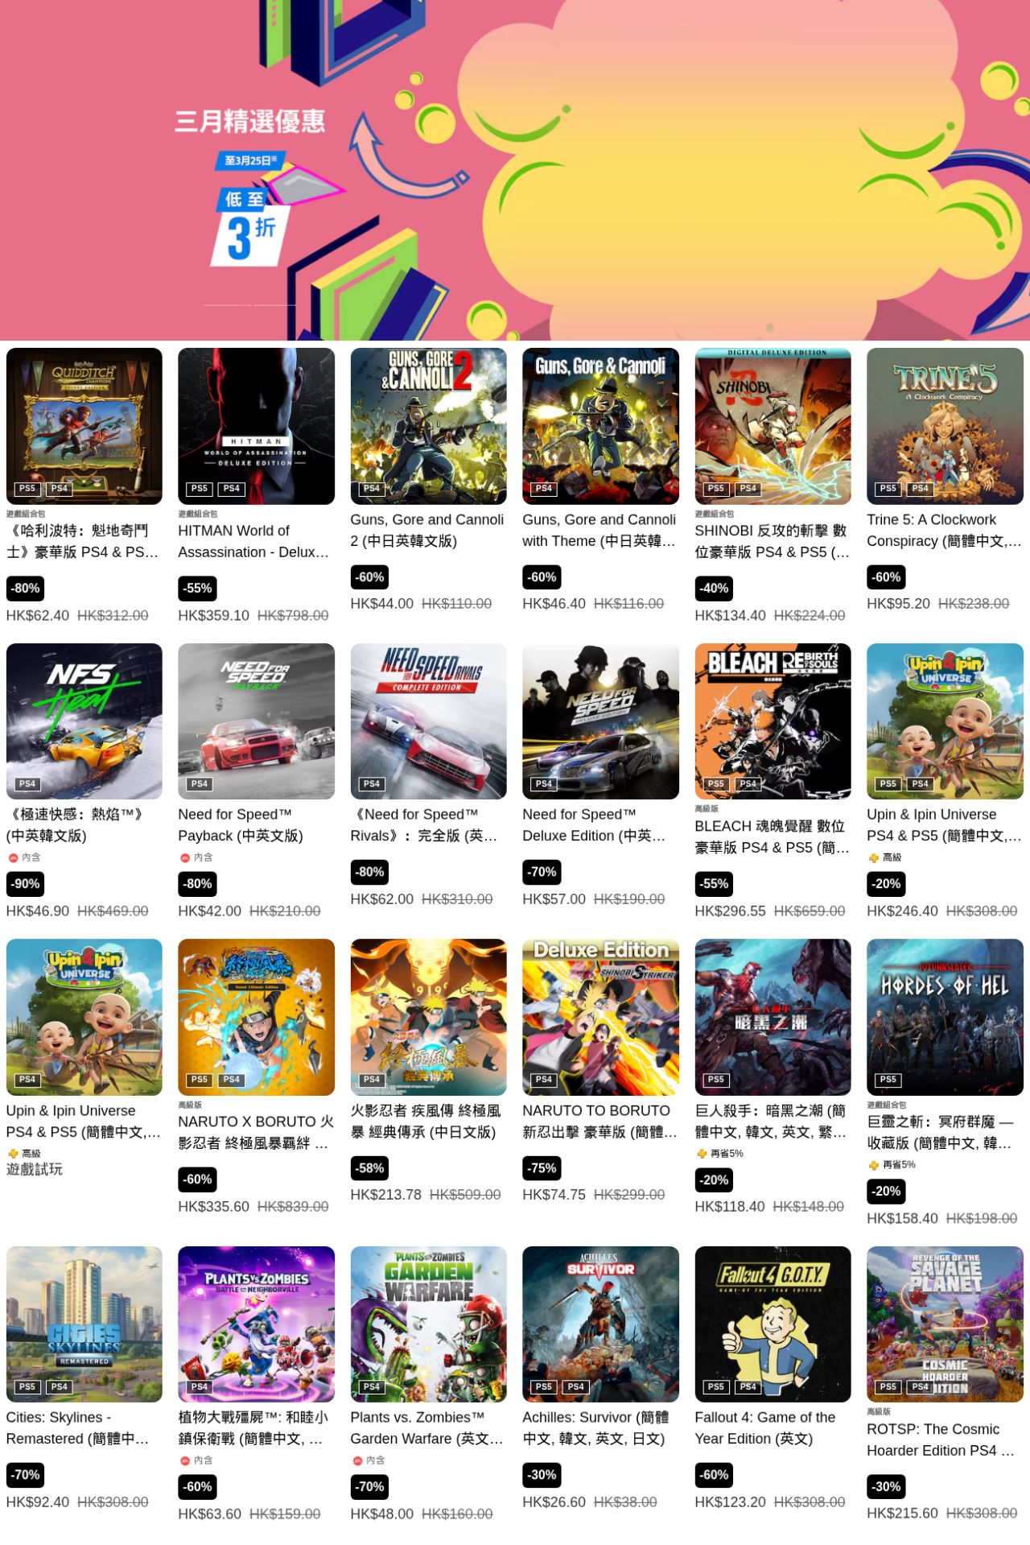1030x1545 pixels.
Task: Open the Cities: Skylines Remastered cover
Action: (84, 1324)
